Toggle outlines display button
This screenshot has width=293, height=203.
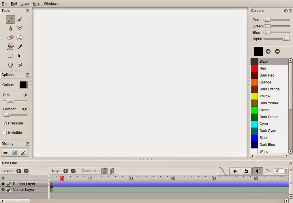pos(23,153)
